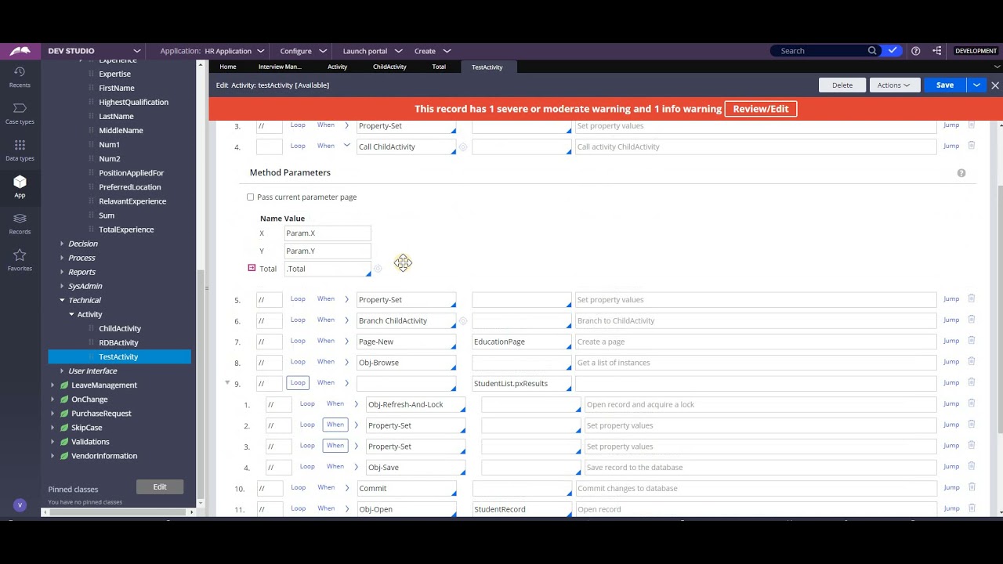The width and height of the screenshot is (1003, 564).
Task: Toggle the Loop option on step 9
Action: pyautogui.click(x=298, y=383)
